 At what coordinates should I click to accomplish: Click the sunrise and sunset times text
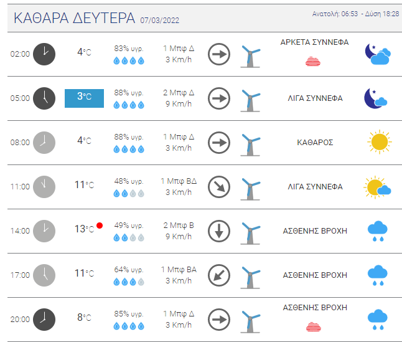(x=355, y=14)
